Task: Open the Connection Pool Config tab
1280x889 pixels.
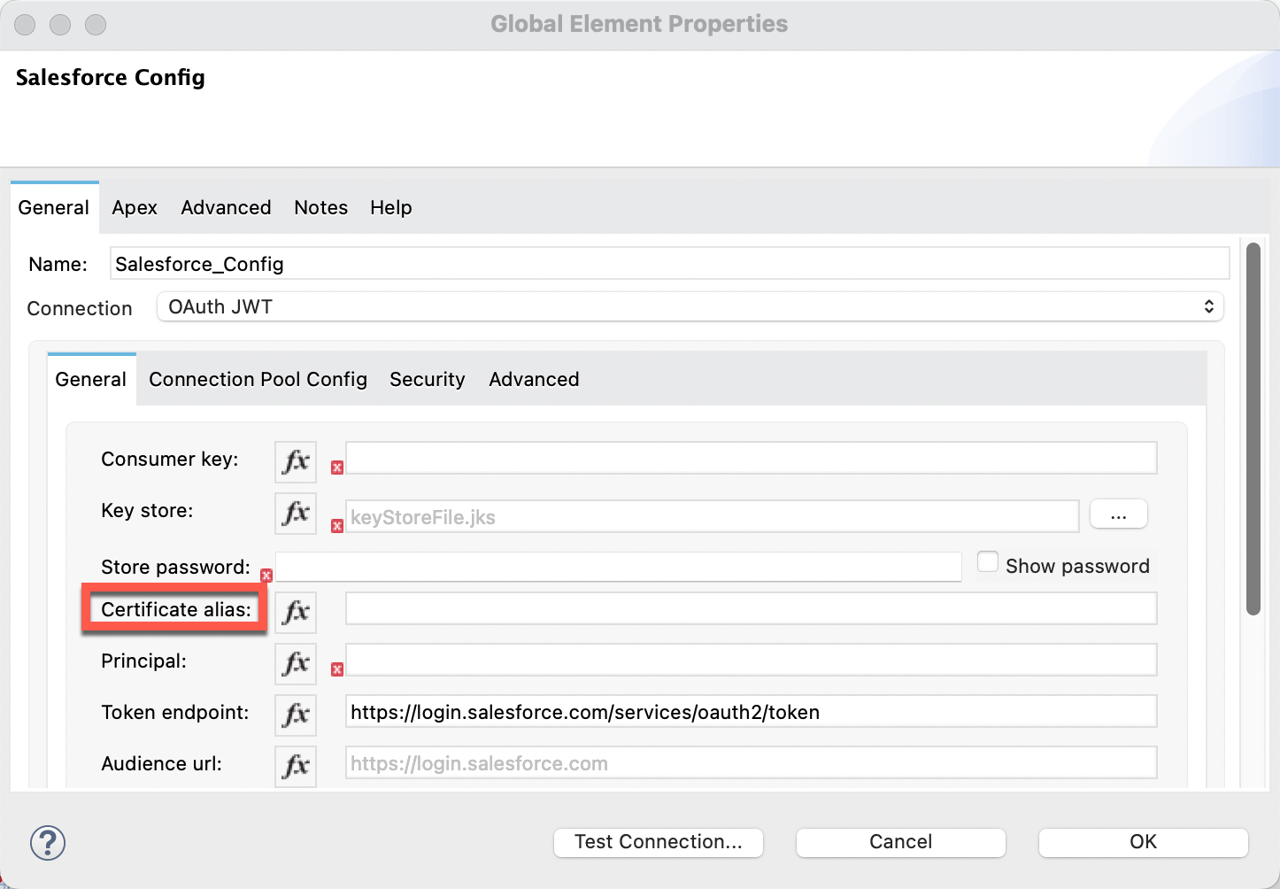Action: point(258,380)
